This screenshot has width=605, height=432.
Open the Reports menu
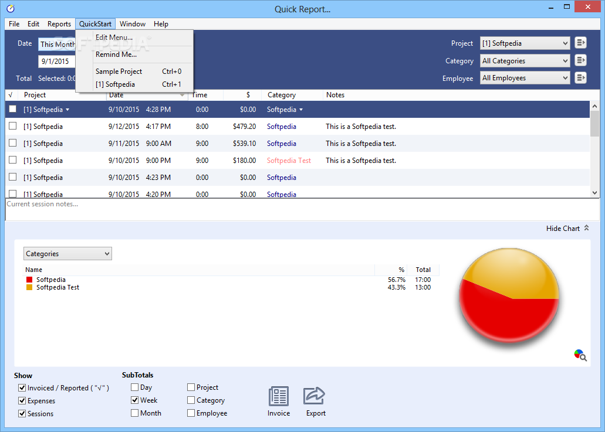coord(59,24)
